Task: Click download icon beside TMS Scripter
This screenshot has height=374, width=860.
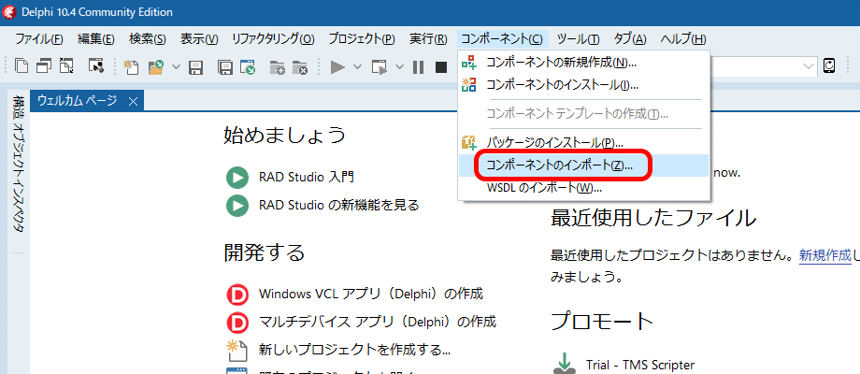Action: click(x=565, y=364)
